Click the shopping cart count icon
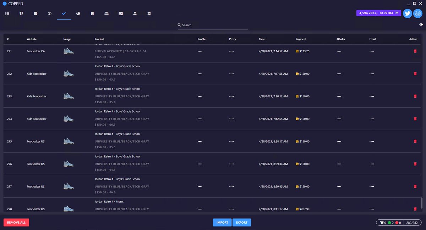This screenshot has width=426, height=230. point(382,223)
